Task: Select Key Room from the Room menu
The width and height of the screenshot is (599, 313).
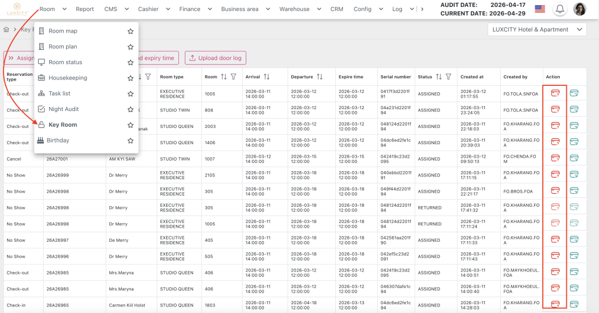Action: (63, 125)
